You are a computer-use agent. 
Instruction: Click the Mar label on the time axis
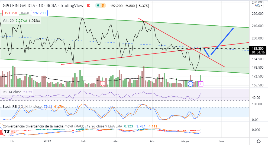pos(116,141)
